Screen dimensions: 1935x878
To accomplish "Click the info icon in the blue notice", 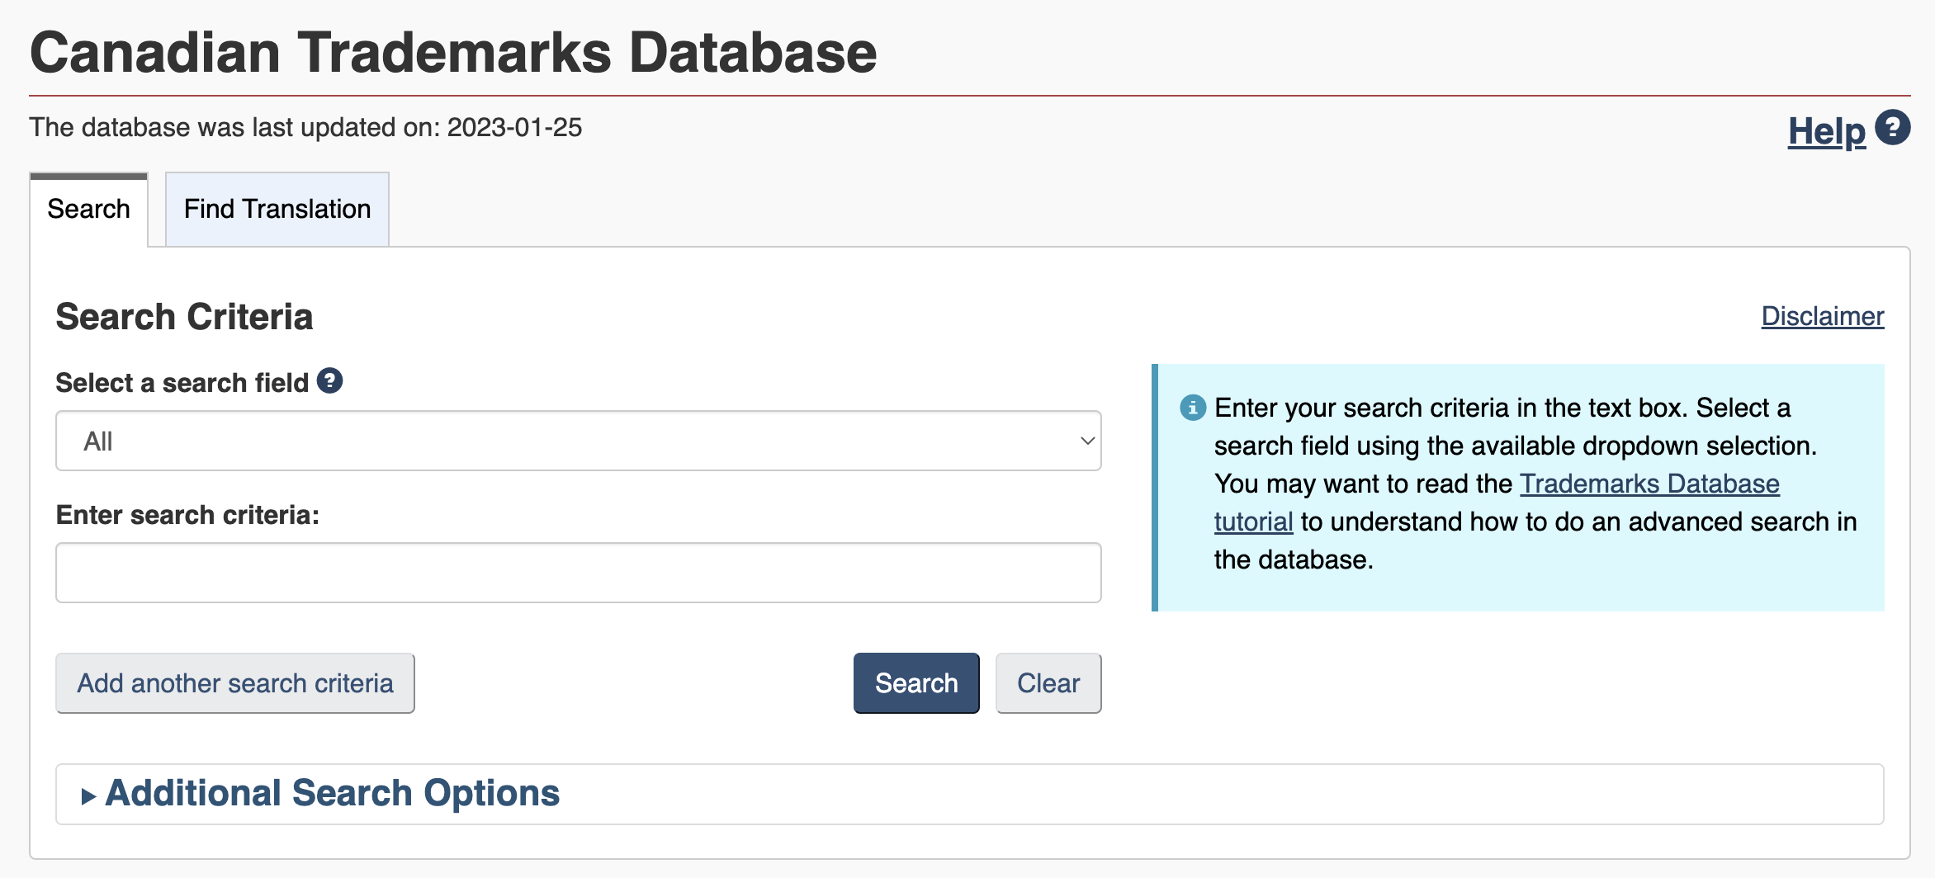I will [1192, 407].
